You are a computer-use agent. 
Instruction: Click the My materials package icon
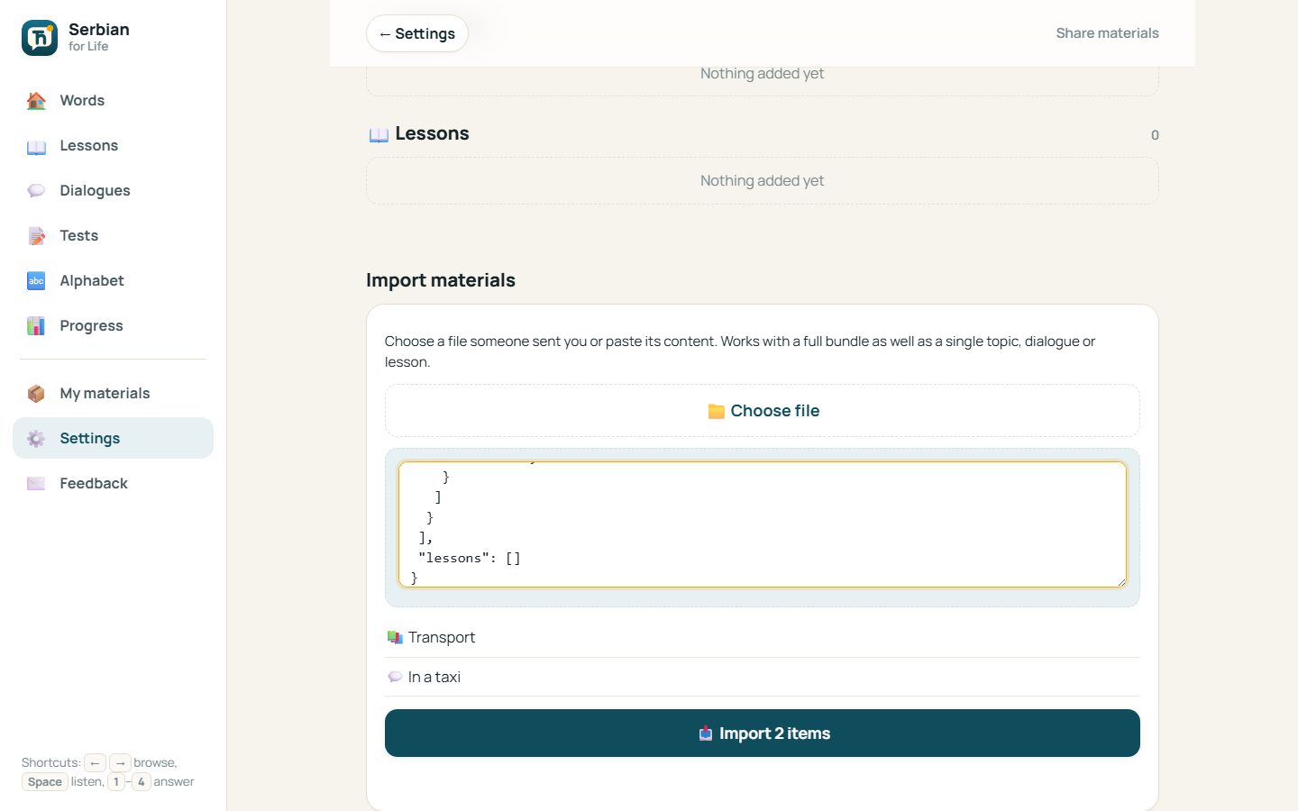pos(36,394)
